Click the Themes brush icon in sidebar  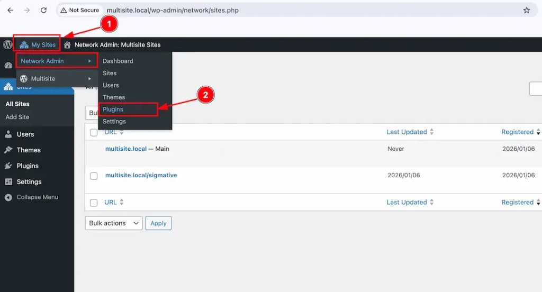pos(8,150)
